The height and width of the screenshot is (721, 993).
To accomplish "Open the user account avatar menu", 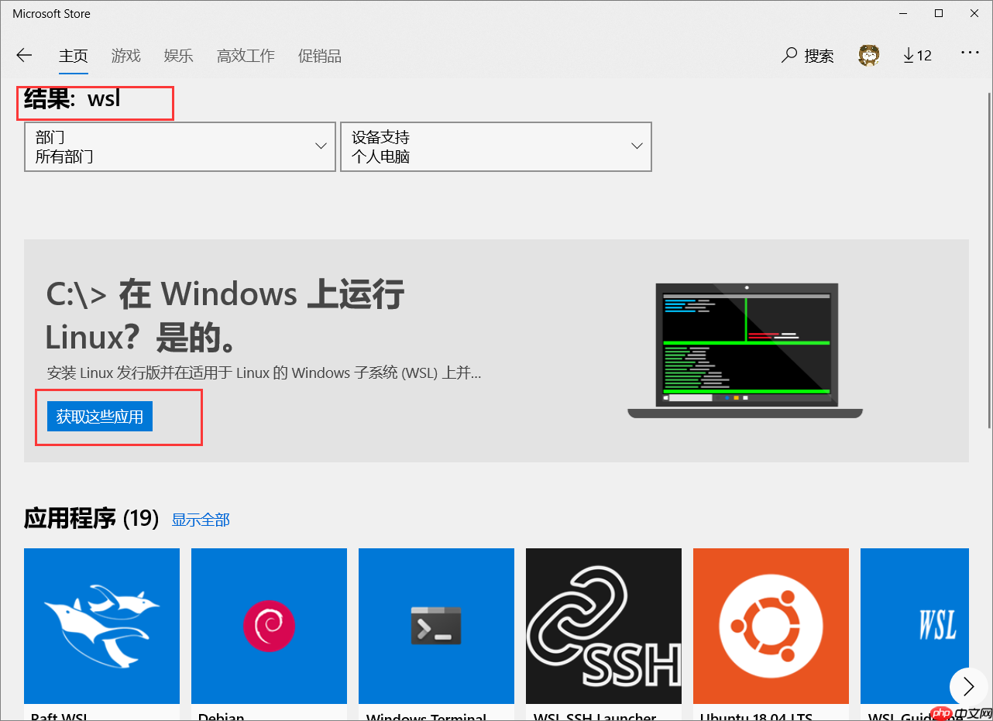I will point(868,55).
